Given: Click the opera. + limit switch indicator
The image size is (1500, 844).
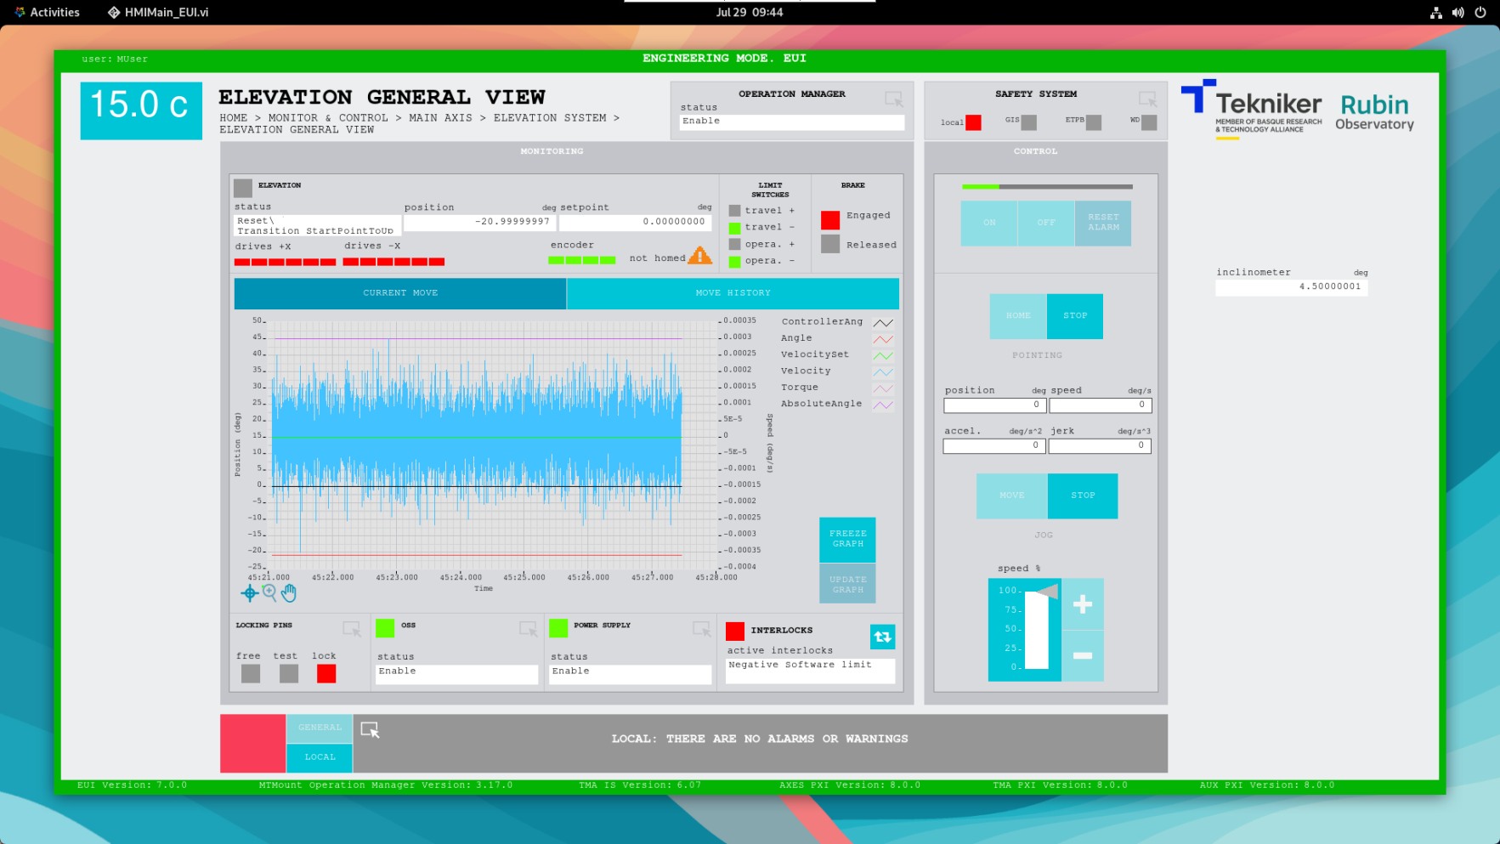Looking at the screenshot, I should 734,245.
